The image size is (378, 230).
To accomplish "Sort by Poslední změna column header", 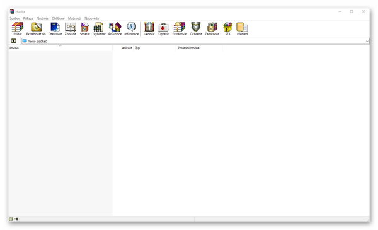I will coord(199,48).
